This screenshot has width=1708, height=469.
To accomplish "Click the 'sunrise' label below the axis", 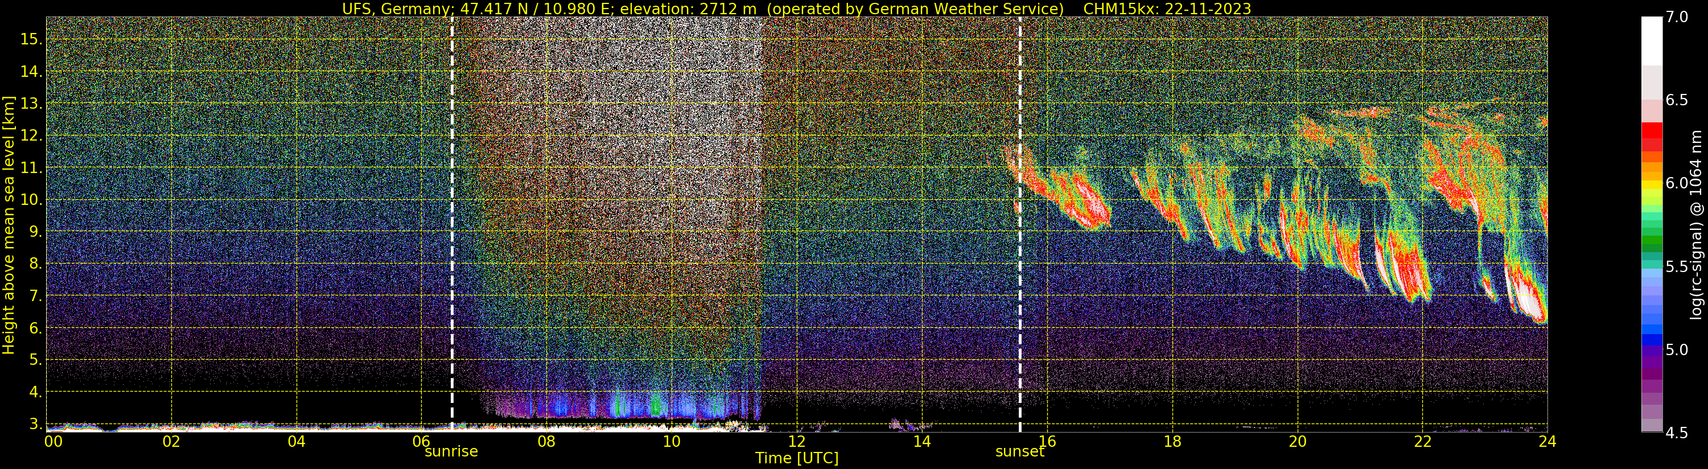I will 451,452.
